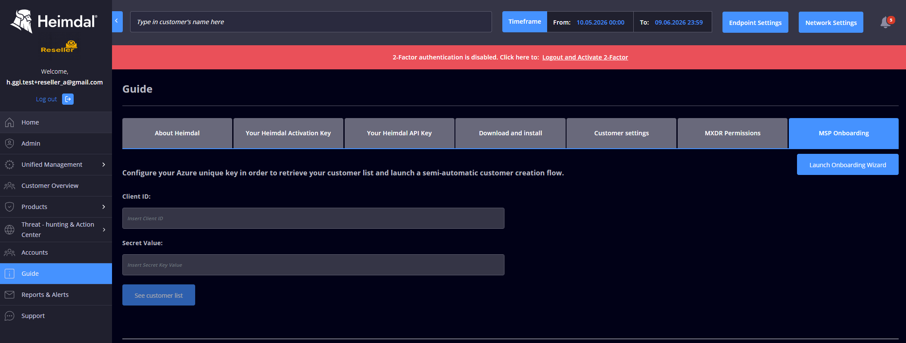
Task: Click Logout and Activate 2-Factor link
Action: click(x=585, y=57)
